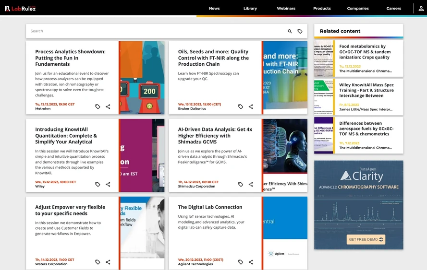Open the Companies menu
This screenshot has height=270, width=427.
(358, 9)
